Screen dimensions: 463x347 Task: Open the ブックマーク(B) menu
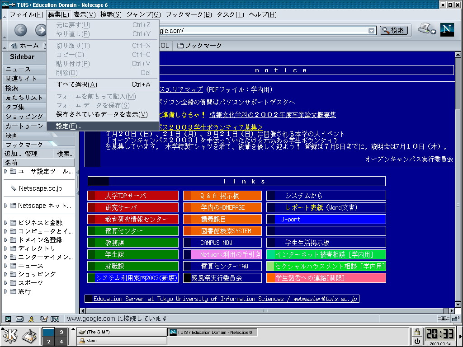[189, 14]
